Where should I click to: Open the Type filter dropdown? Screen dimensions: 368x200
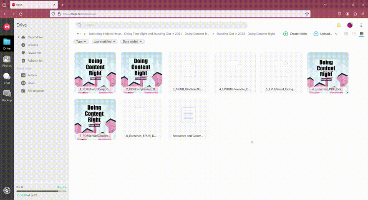pyautogui.click(x=81, y=42)
